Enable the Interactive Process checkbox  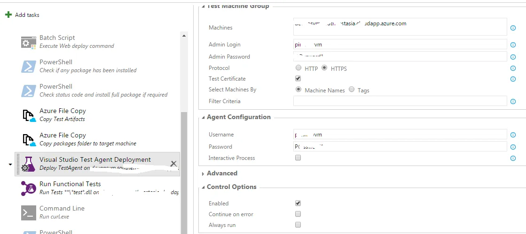(x=298, y=158)
